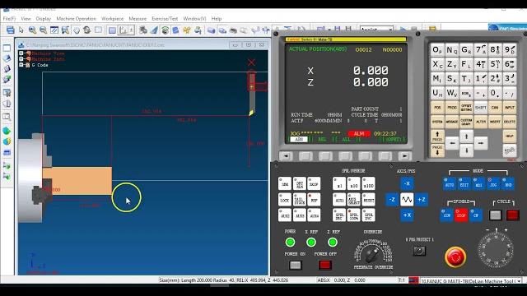Open the Machine Operation menu
This screenshot has height=296, width=527.
76,19
